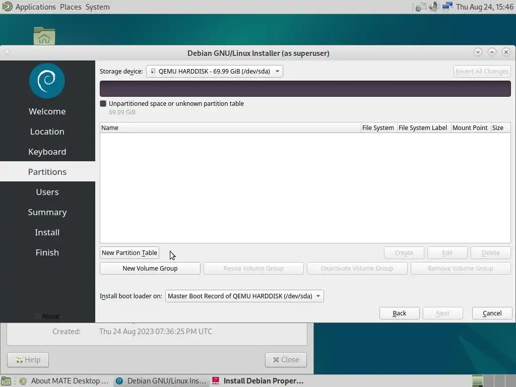
Task: Select the Summary step in sidebar
Action: pos(47,212)
